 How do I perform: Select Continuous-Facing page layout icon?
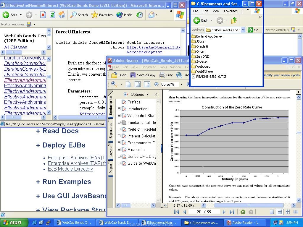[288, 212]
